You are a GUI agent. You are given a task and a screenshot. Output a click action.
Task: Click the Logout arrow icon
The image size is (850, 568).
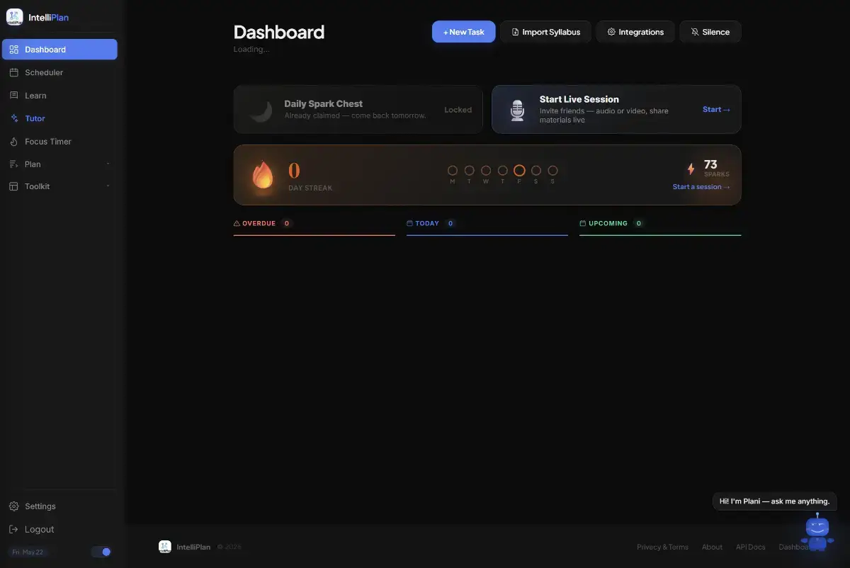coord(13,529)
